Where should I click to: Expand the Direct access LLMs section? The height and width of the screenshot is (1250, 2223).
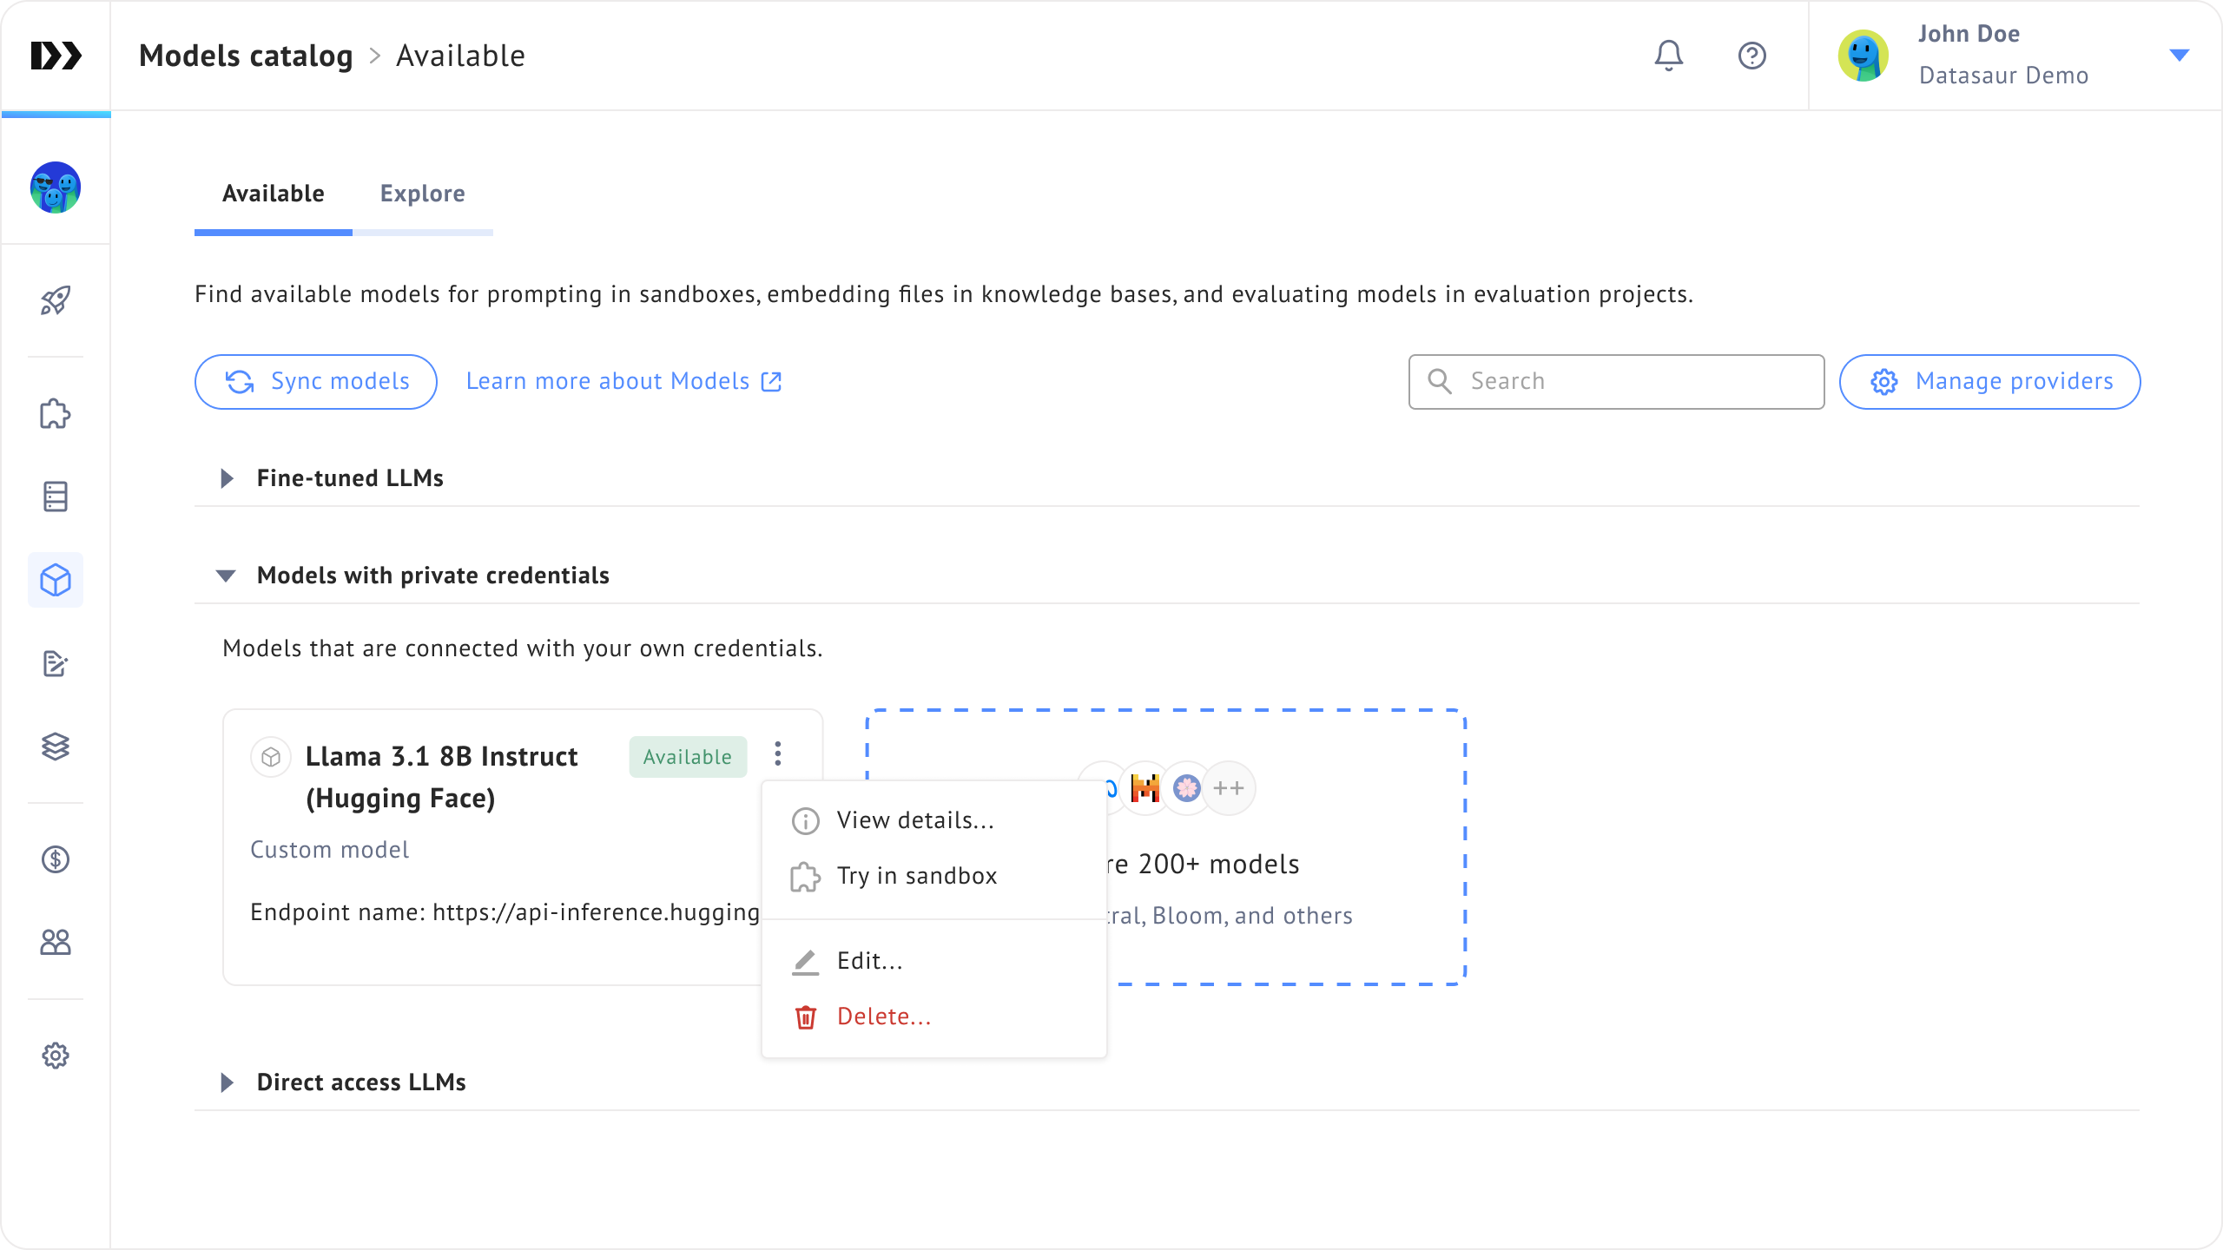[x=228, y=1082]
